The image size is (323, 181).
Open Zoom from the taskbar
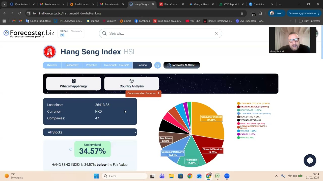point(227,176)
